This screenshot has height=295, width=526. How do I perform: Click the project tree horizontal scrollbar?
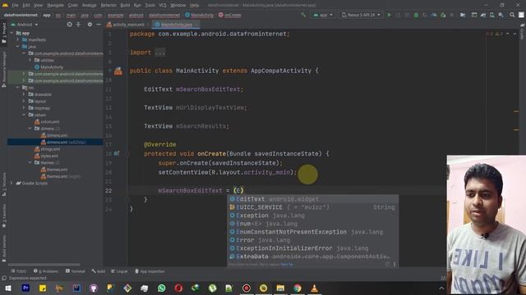44,265
